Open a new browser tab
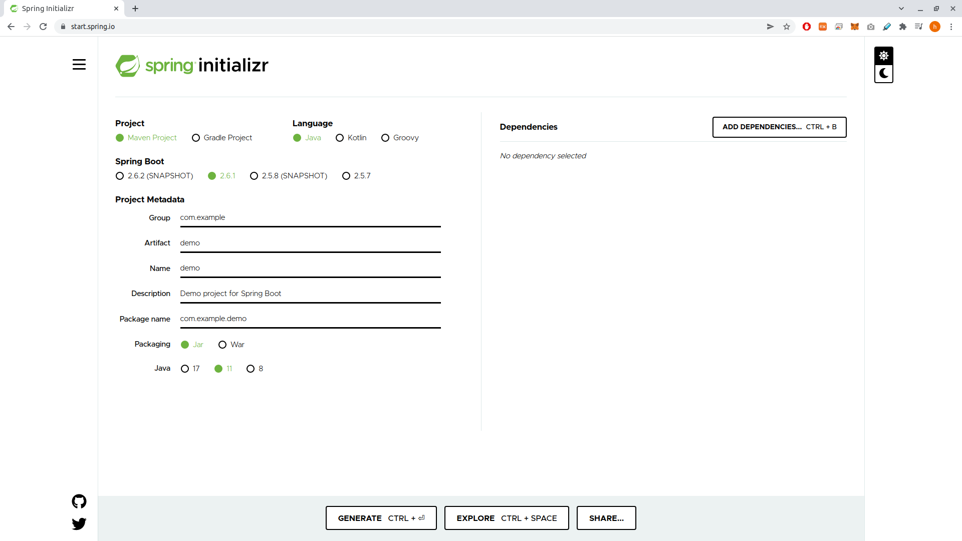The width and height of the screenshot is (962, 541). coord(135,9)
